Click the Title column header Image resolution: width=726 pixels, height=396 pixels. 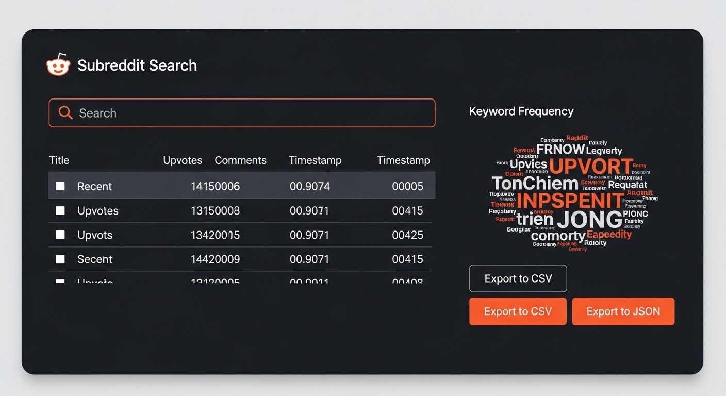coord(59,160)
